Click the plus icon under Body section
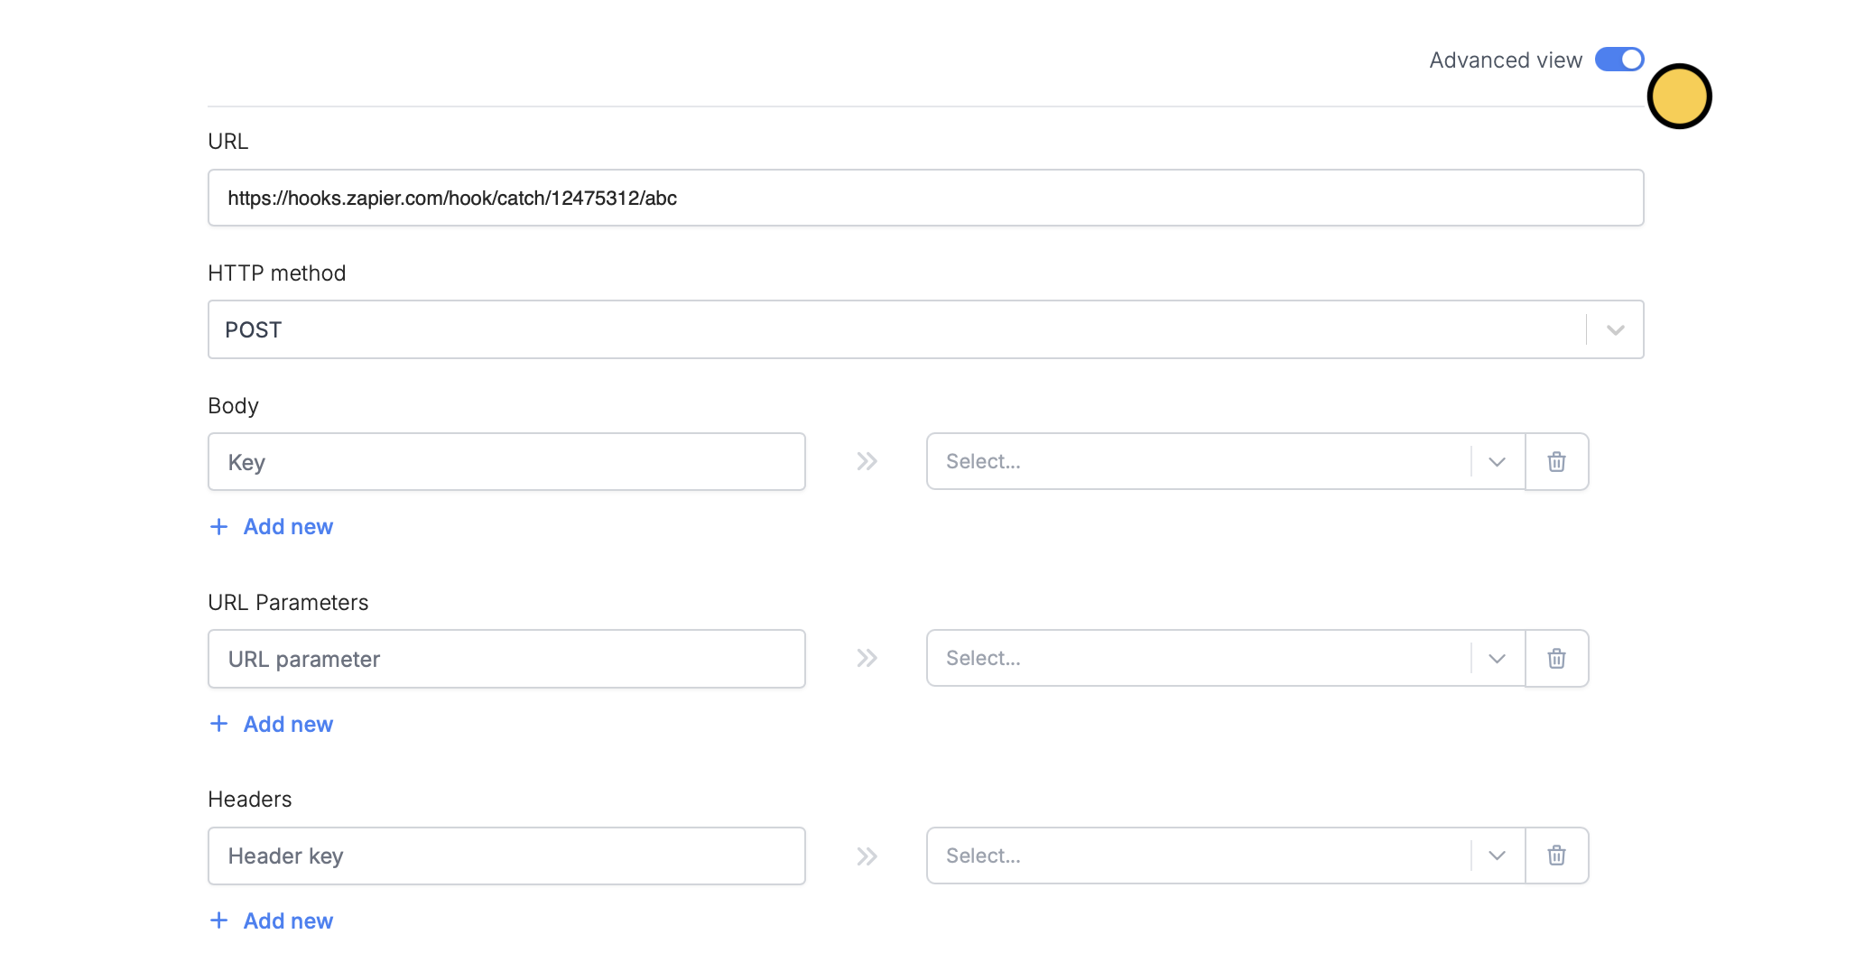 219,526
